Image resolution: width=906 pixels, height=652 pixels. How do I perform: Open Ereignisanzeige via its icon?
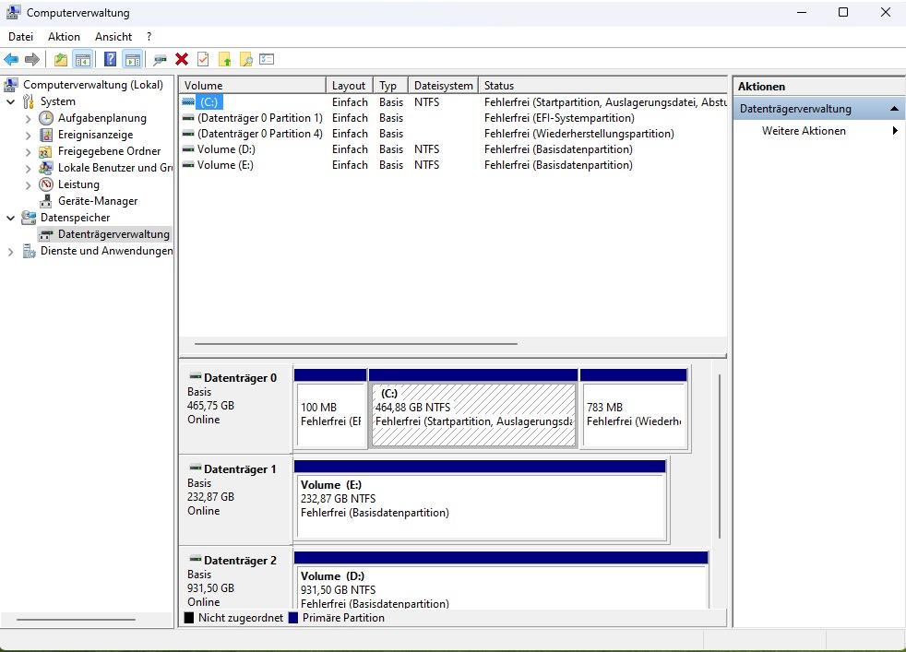point(46,135)
